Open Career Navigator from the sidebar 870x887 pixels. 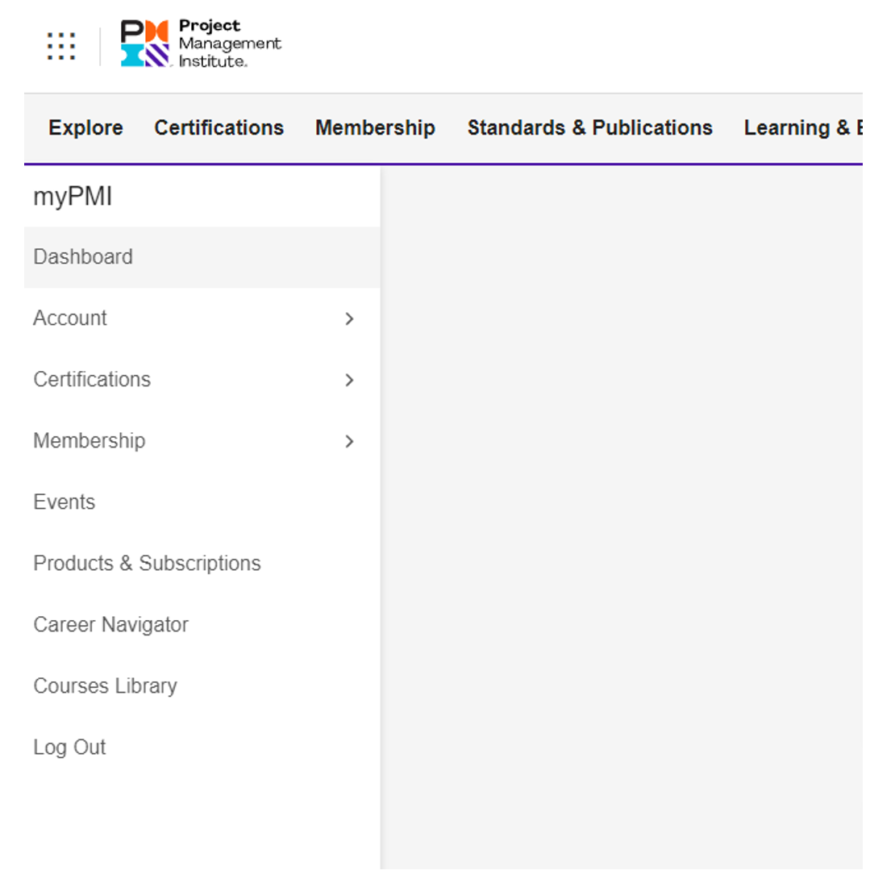pyautogui.click(x=202, y=624)
